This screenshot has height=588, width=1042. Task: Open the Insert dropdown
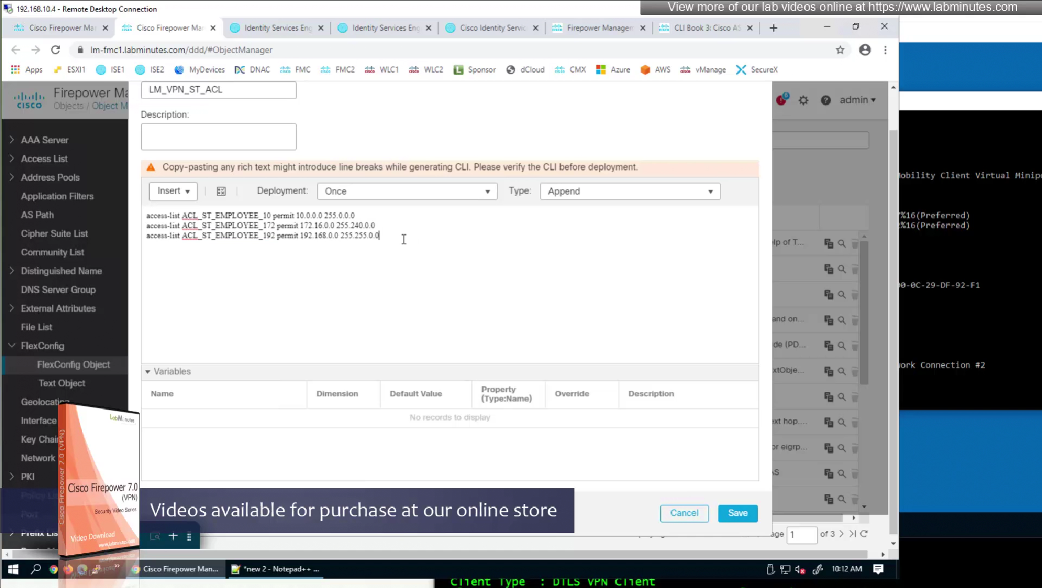[x=173, y=191]
